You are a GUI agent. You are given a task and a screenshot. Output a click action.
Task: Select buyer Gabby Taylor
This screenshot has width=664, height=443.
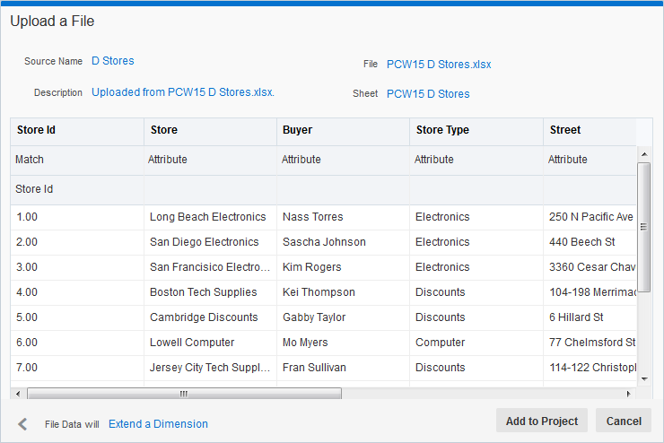tap(343, 317)
